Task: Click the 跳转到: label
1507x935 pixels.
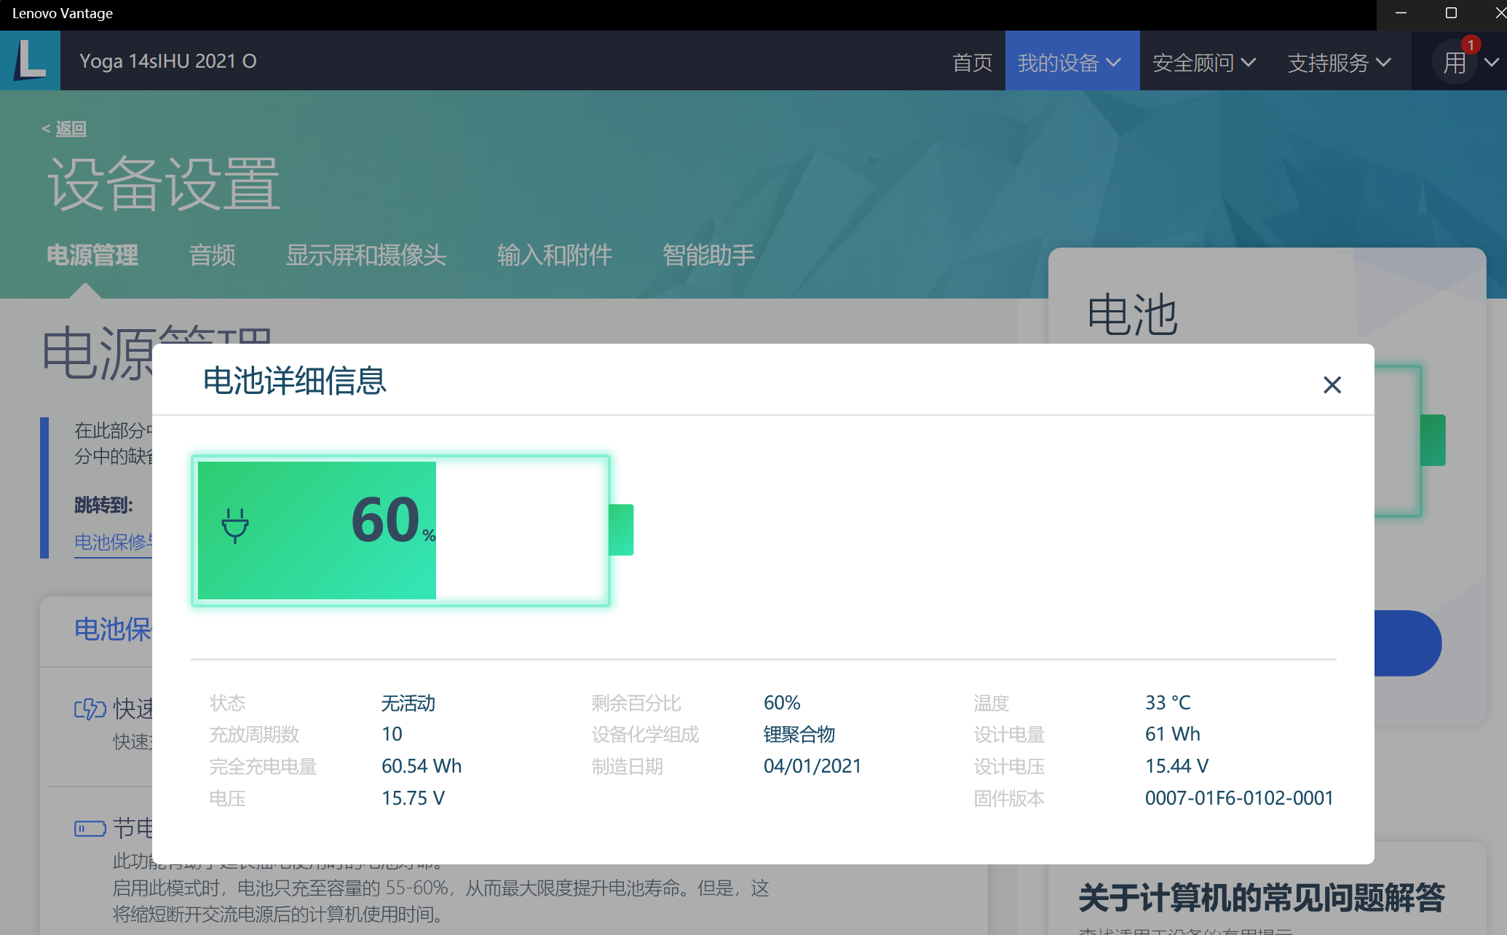Action: (x=103, y=505)
